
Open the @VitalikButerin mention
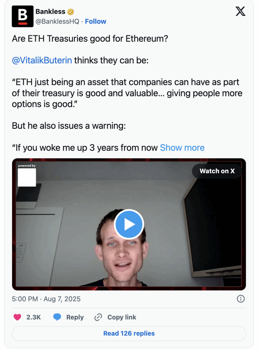click(42, 61)
